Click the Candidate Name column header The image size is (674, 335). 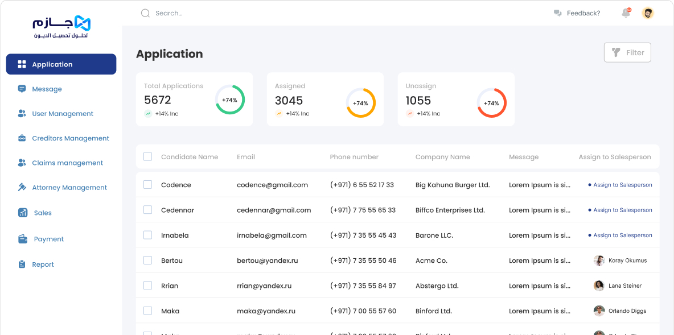pos(190,157)
